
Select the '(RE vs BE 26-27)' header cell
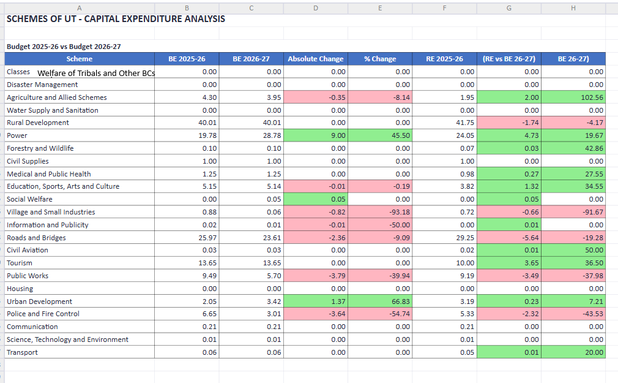(x=509, y=59)
